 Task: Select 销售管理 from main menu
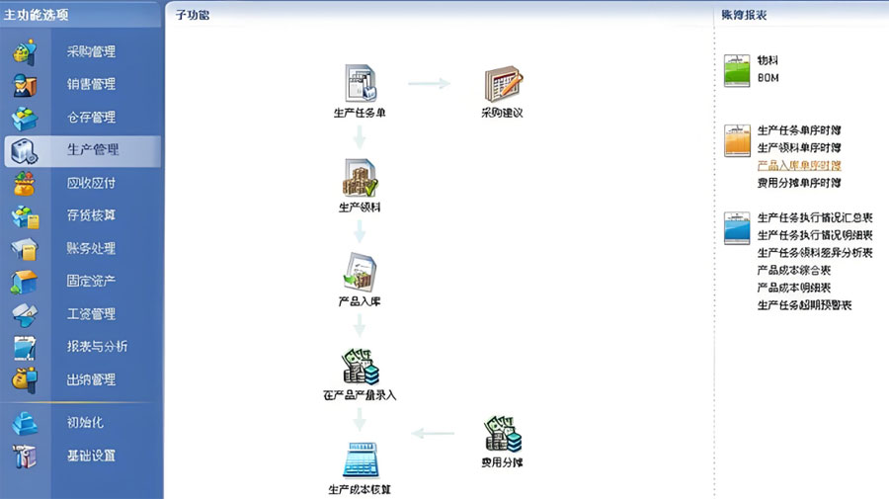click(91, 84)
